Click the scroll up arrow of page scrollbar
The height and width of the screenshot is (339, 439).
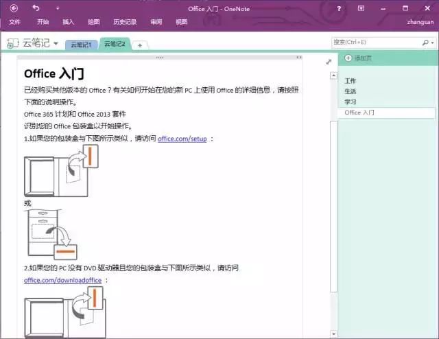333,75
